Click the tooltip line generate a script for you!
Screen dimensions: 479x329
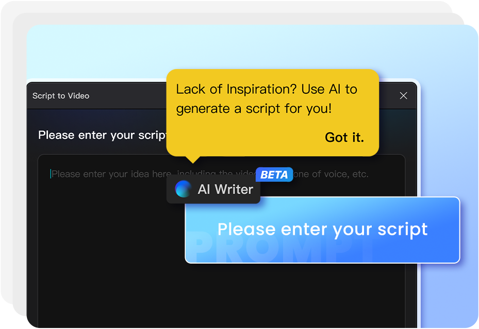point(254,109)
